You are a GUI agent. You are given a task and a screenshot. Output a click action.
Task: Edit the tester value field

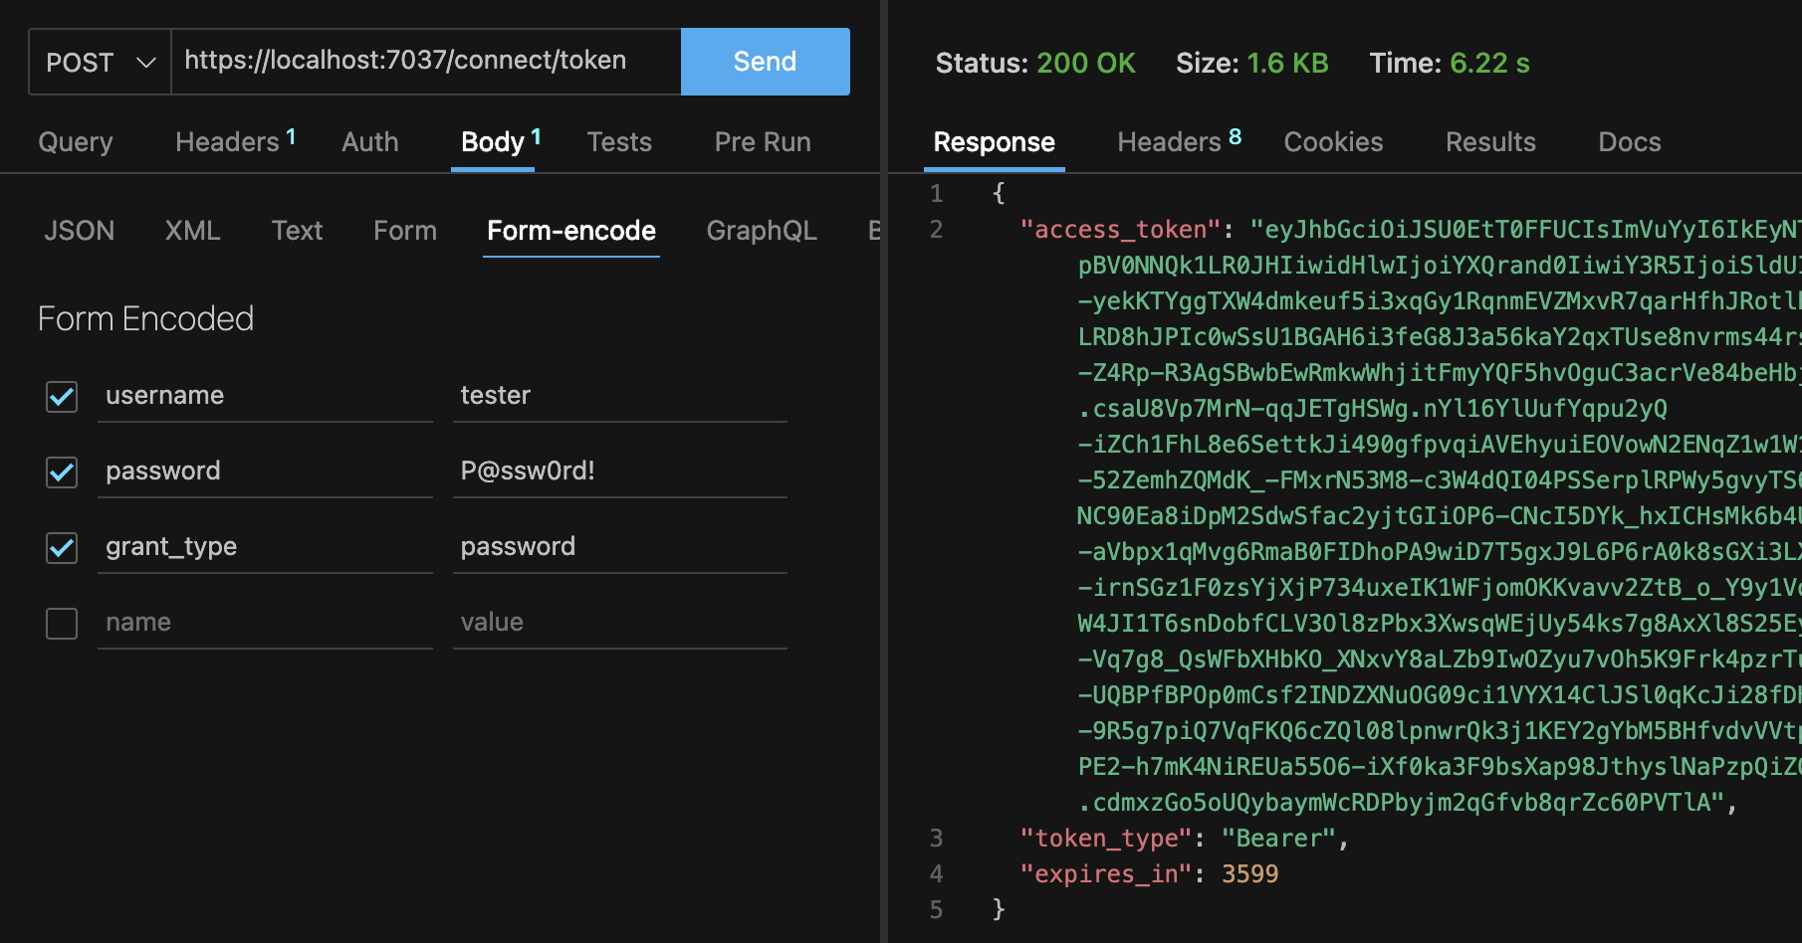pyautogui.click(x=619, y=396)
